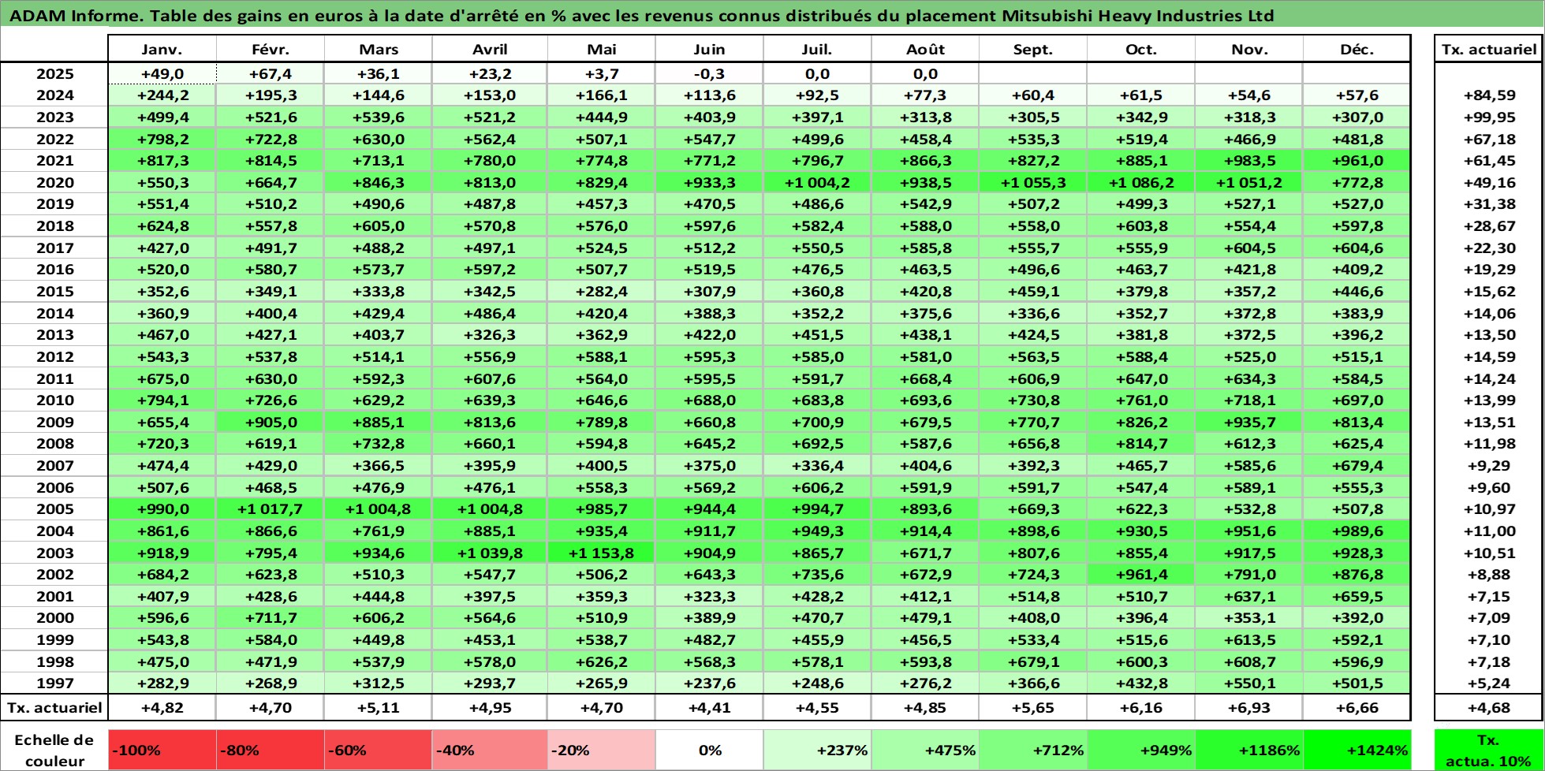The width and height of the screenshot is (1545, 771).
Task: Click the +712% color scale swatch
Action: pyautogui.click(x=1033, y=751)
